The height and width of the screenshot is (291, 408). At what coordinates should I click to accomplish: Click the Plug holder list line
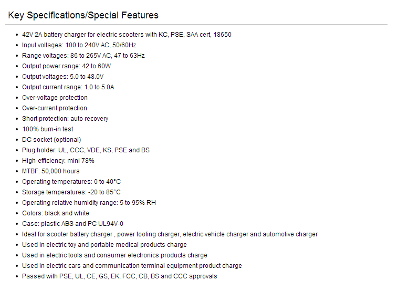click(x=86, y=150)
